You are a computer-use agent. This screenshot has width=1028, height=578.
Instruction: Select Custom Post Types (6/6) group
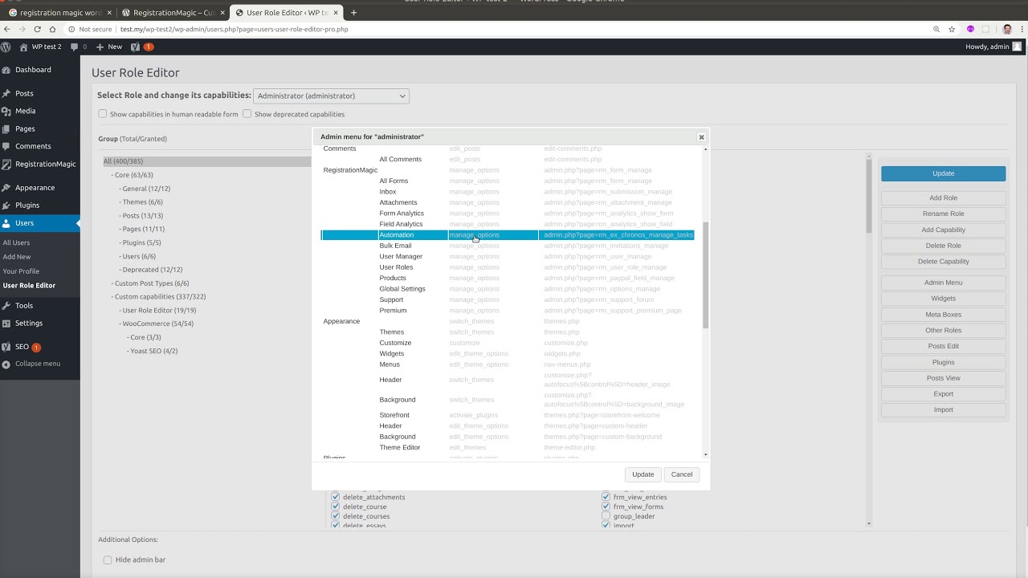150,283
